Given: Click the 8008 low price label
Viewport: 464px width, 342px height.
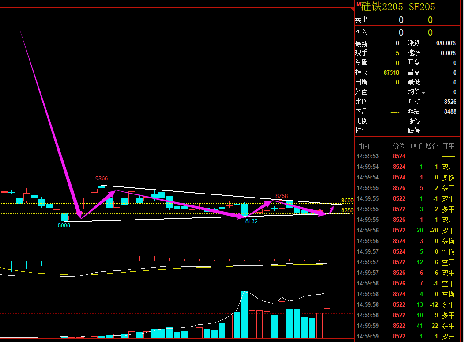Looking at the screenshot, I should (x=64, y=225).
